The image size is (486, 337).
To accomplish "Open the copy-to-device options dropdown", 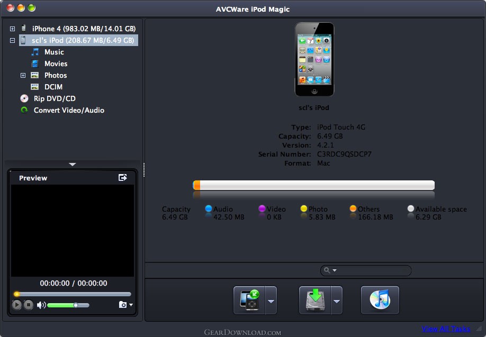I will click(271, 300).
